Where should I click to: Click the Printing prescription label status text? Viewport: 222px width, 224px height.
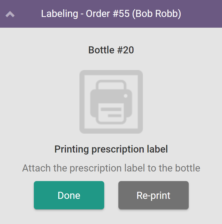(x=111, y=149)
